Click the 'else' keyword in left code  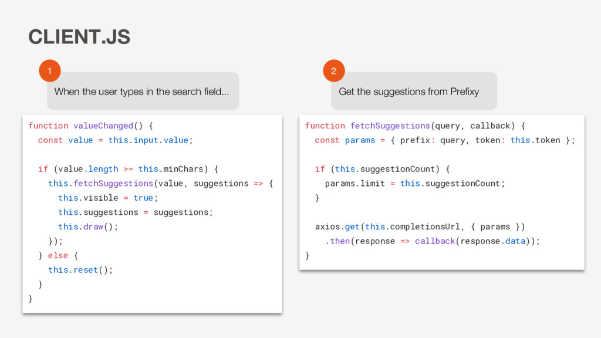(58, 256)
